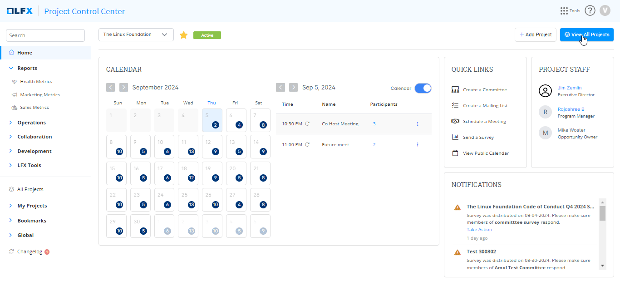Advance to next day after Sep 5
The width and height of the screenshot is (620, 291).
pos(294,88)
